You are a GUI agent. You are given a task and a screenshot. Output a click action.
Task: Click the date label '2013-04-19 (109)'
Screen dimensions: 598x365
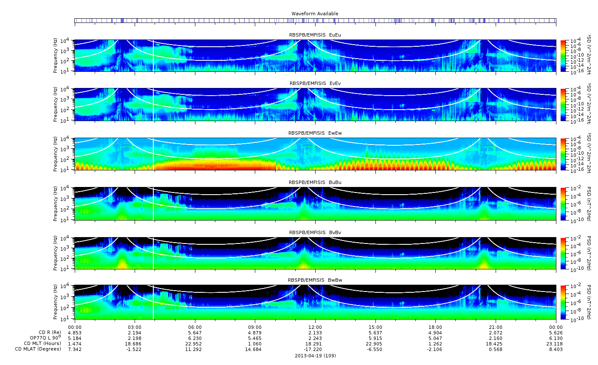315,356
